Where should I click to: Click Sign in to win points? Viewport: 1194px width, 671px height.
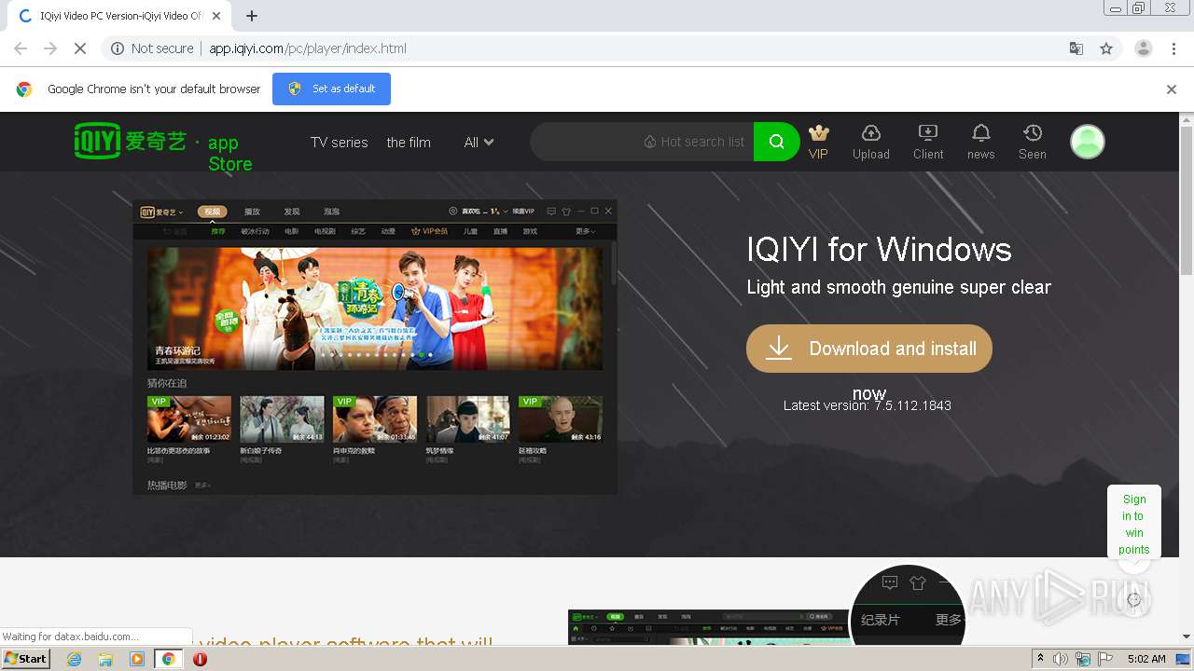pyautogui.click(x=1134, y=525)
